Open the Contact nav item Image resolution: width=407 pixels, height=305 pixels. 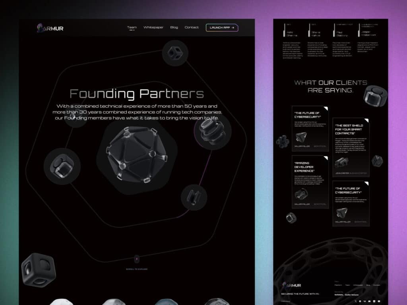(192, 27)
